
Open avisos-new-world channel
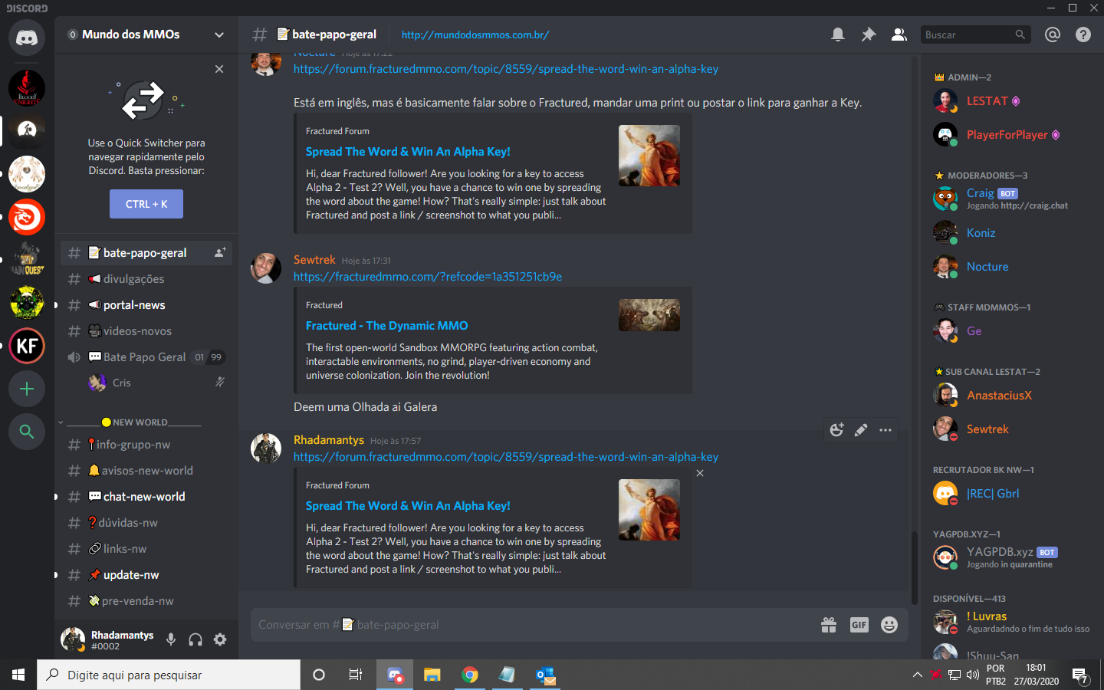[x=146, y=471]
